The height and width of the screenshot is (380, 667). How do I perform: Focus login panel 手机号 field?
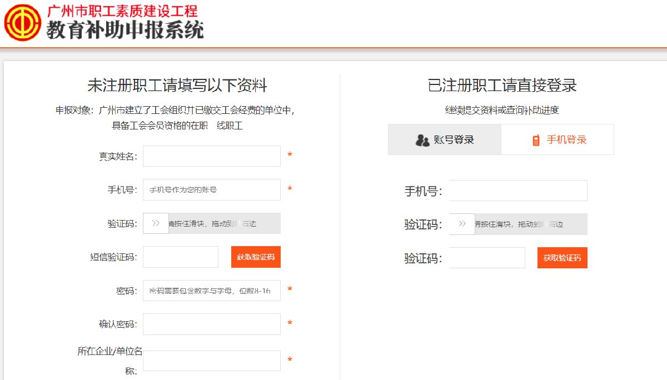(517, 191)
